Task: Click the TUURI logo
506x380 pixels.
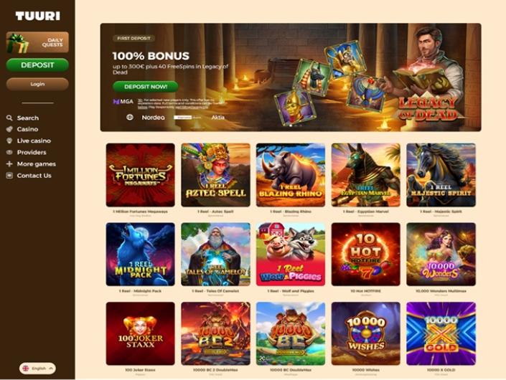Action: [x=37, y=16]
